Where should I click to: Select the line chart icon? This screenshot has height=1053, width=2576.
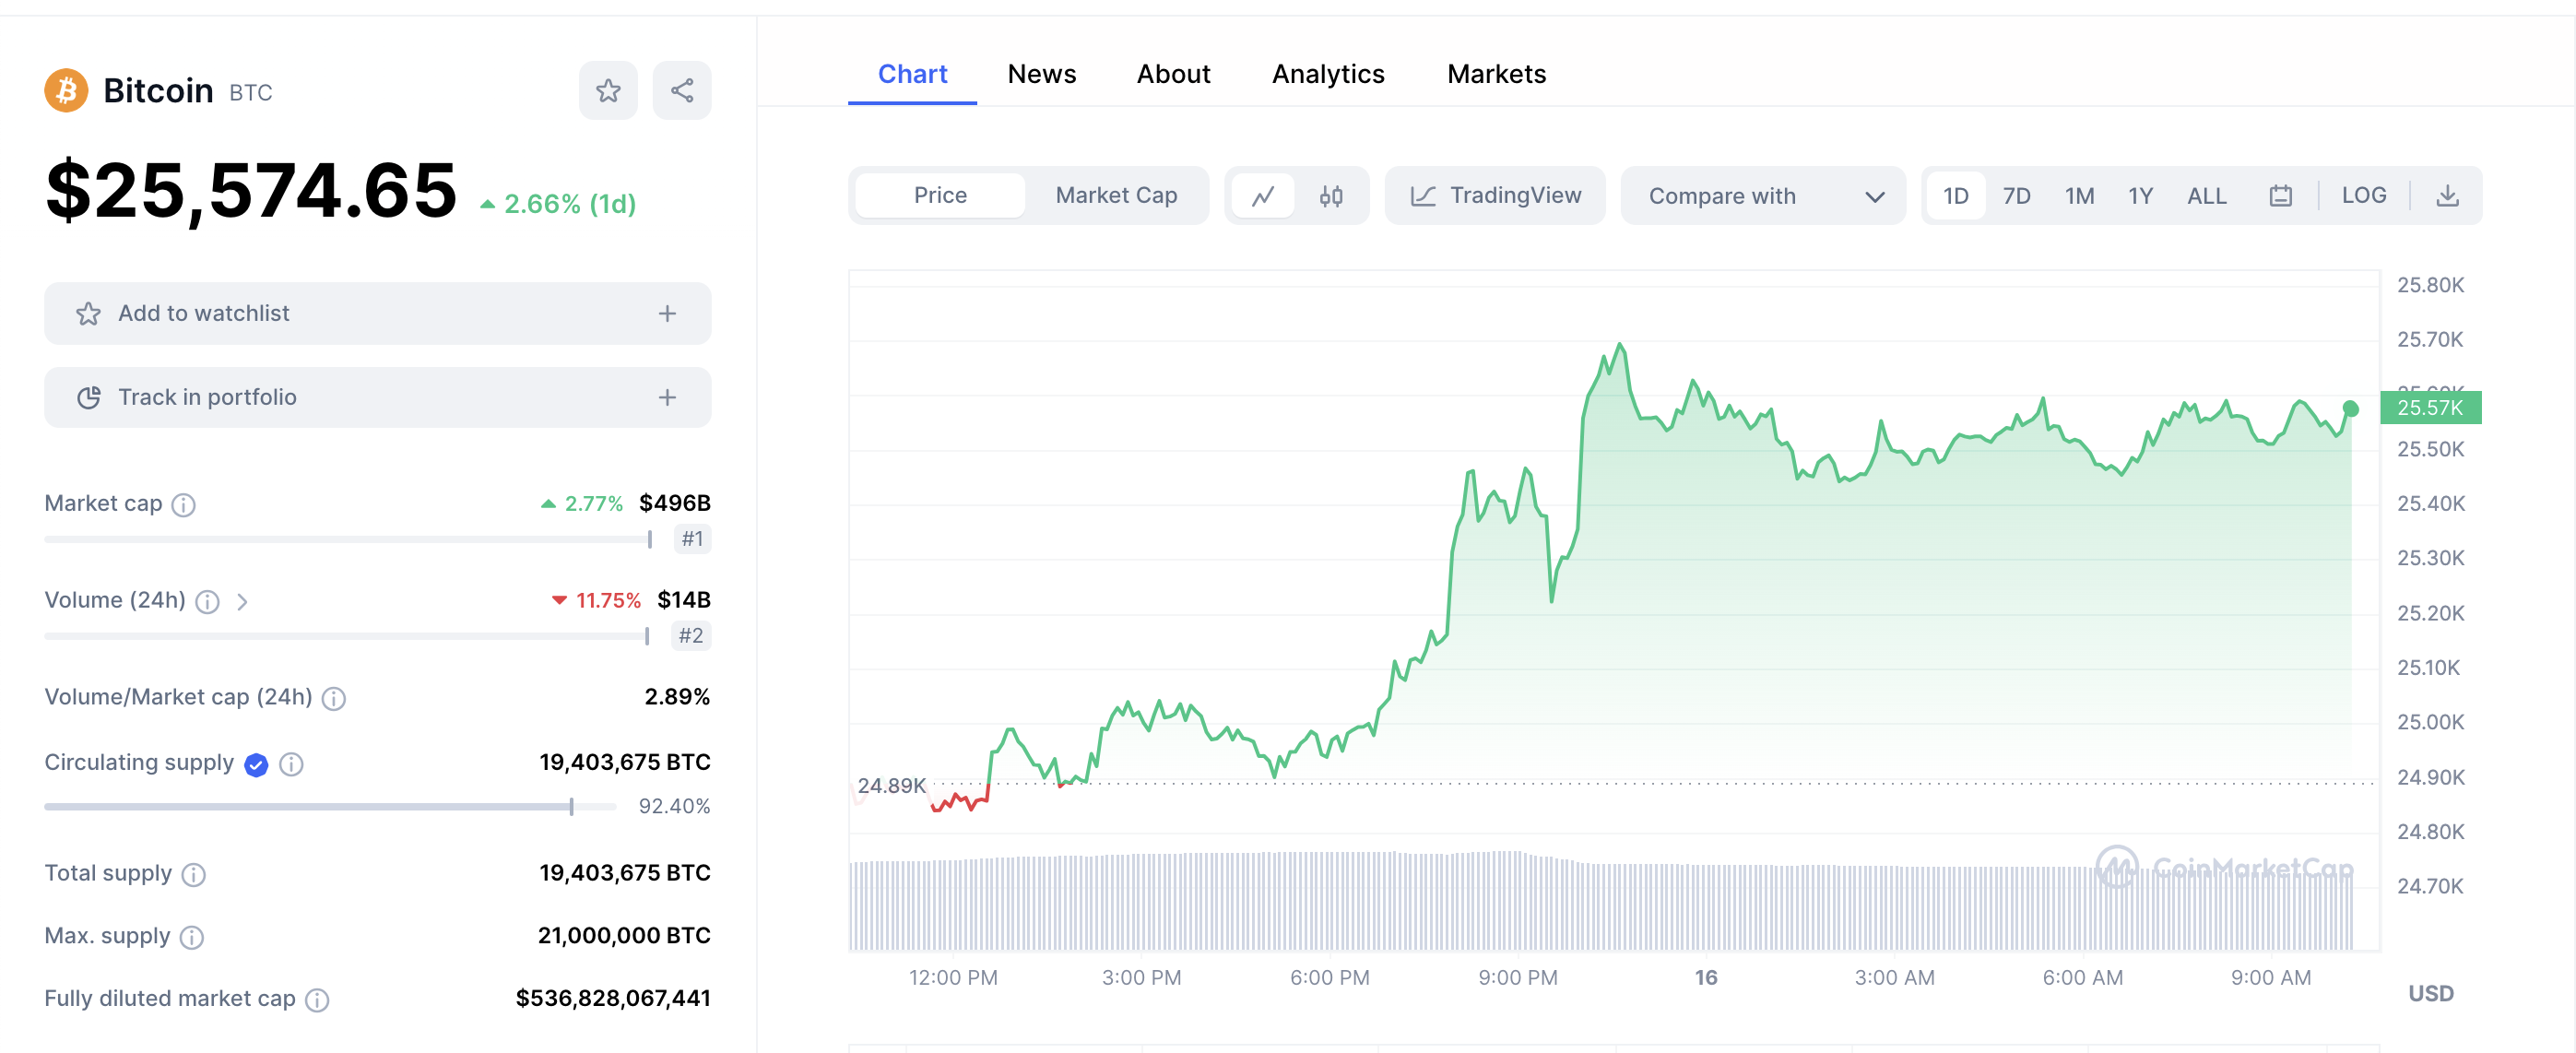tap(1263, 196)
